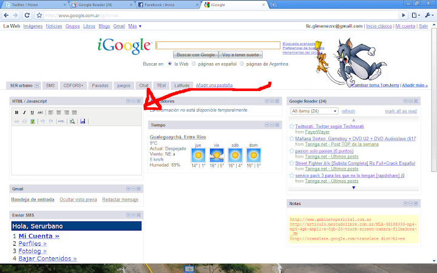
Task: Align text right in HTML editor
Action: pos(66,113)
